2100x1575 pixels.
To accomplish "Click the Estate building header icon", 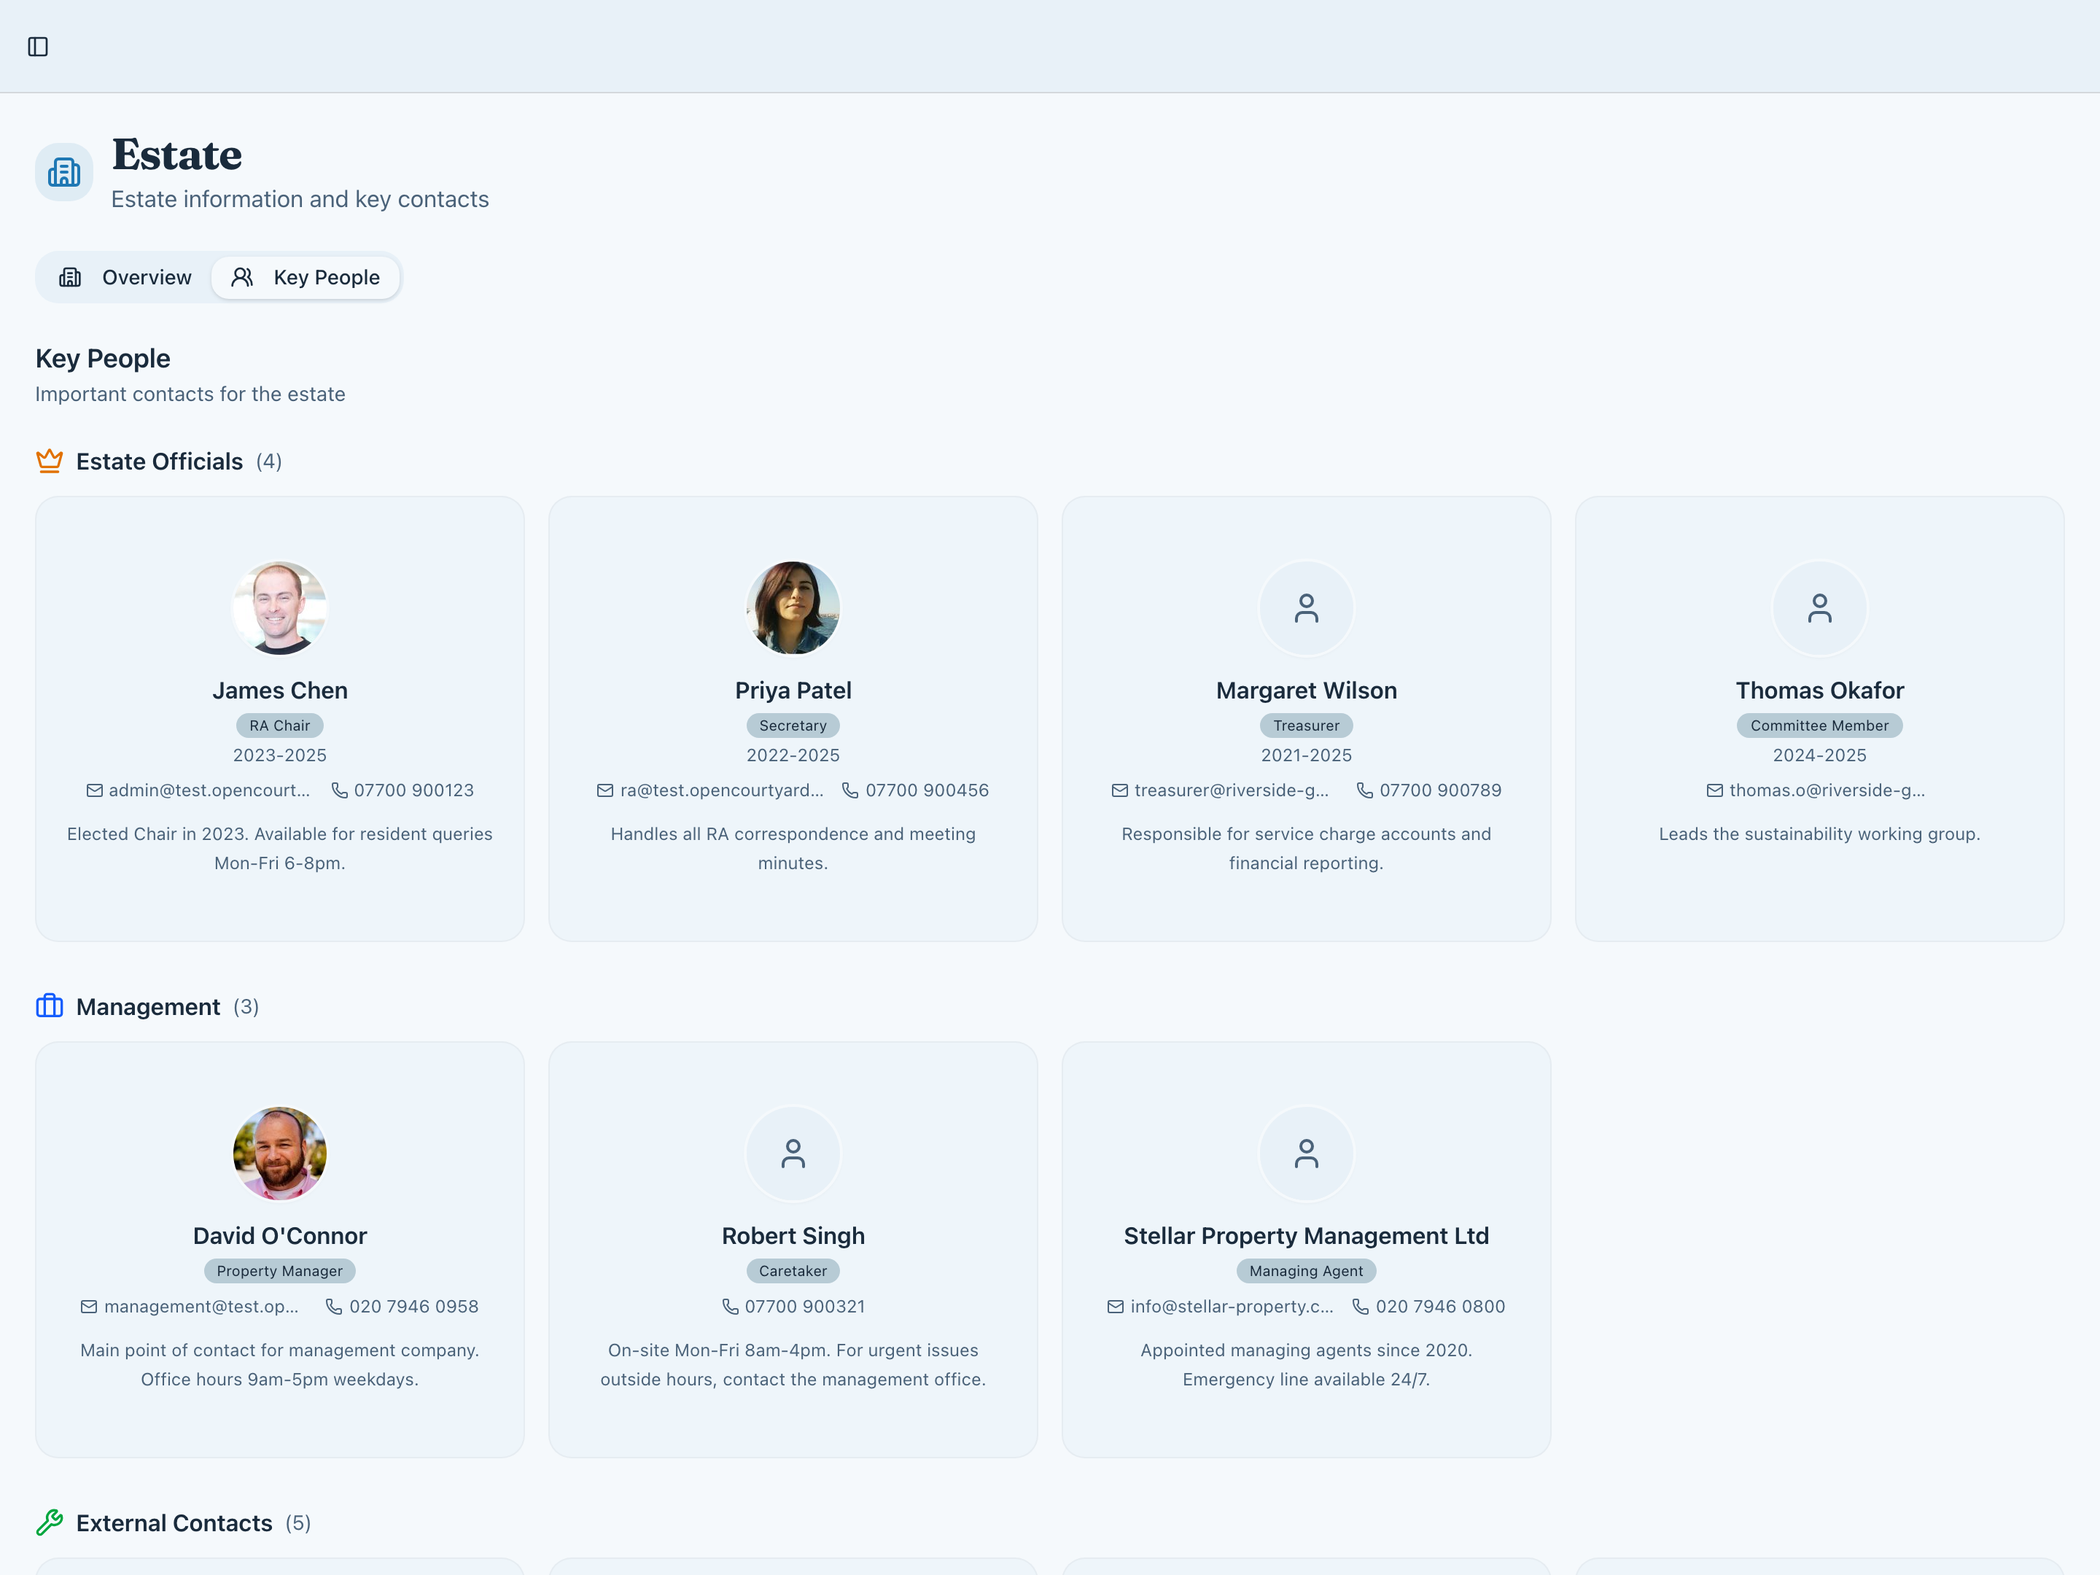I will click(x=65, y=172).
